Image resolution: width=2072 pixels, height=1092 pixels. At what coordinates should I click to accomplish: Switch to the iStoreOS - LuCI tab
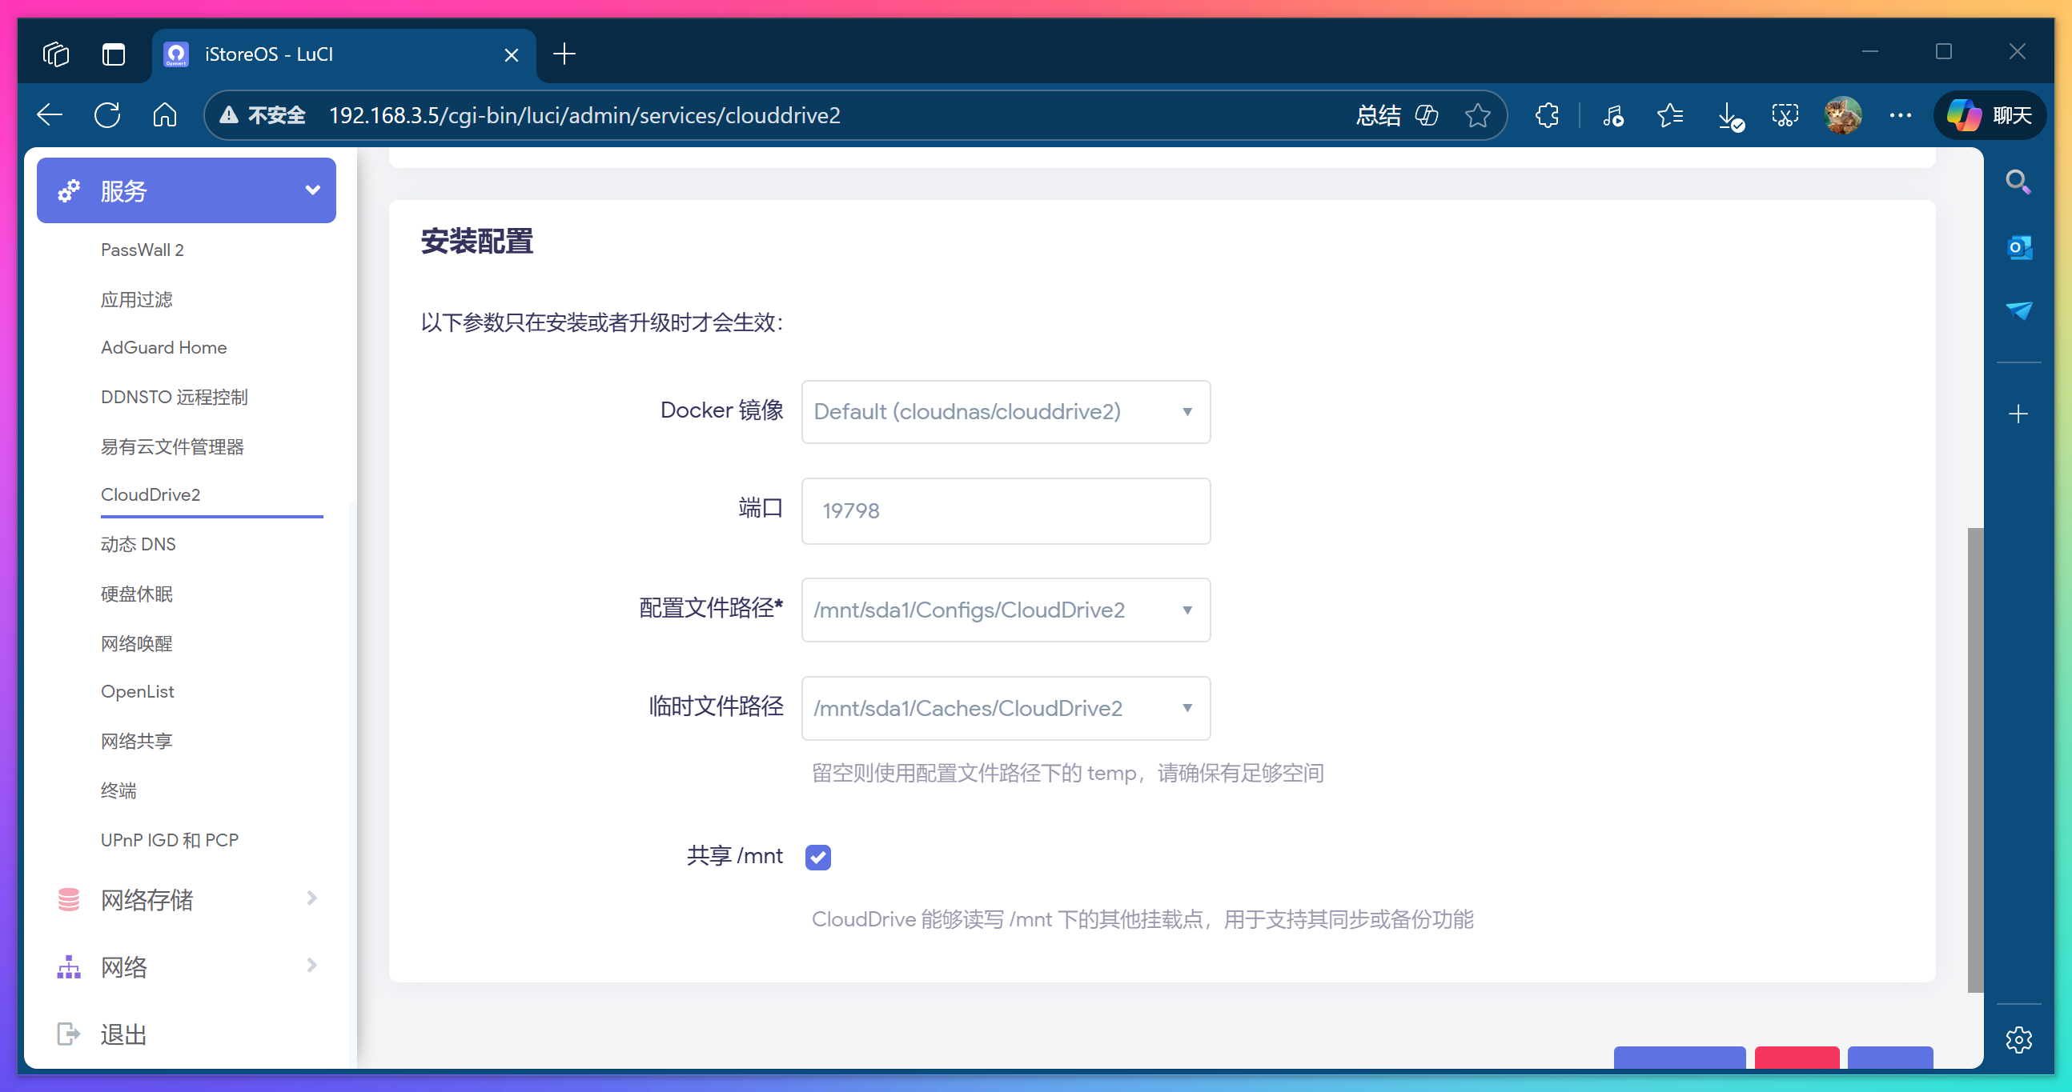click(x=268, y=54)
